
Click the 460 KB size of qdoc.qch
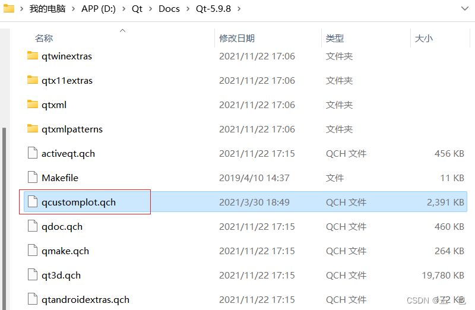click(449, 227)
